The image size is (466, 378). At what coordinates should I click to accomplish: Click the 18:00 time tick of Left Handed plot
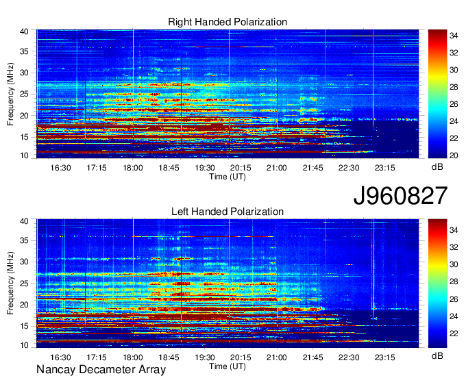coord(133,357)
